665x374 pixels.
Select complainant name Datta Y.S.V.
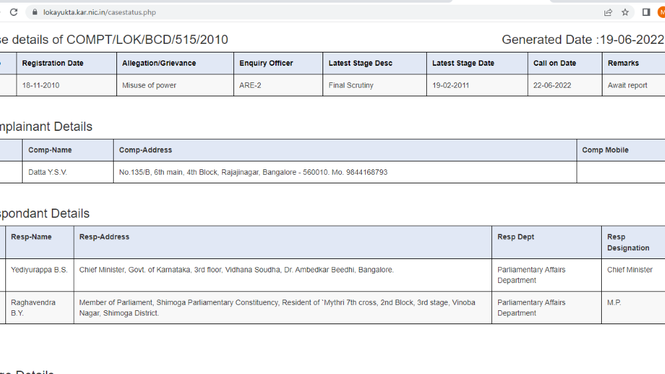click(x=48, y=172)
